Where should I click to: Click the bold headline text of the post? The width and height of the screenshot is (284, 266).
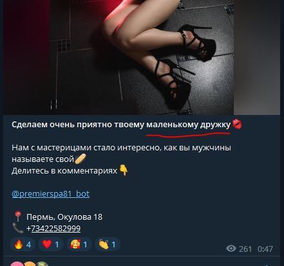121,125
